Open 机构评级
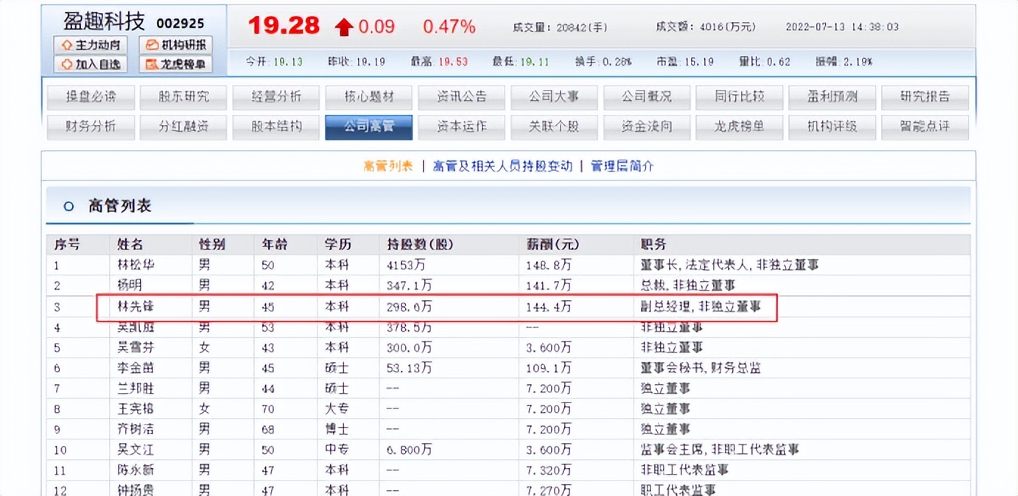 tap(832, 127)
